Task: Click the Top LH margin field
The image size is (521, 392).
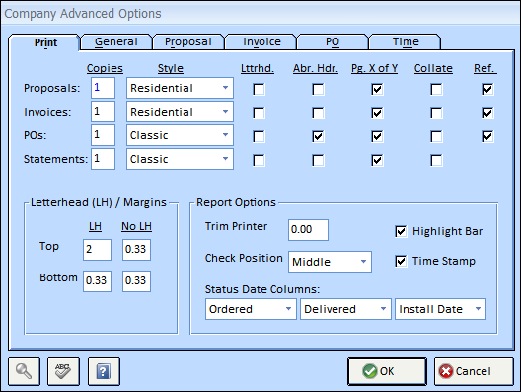Action: [97, 250]
